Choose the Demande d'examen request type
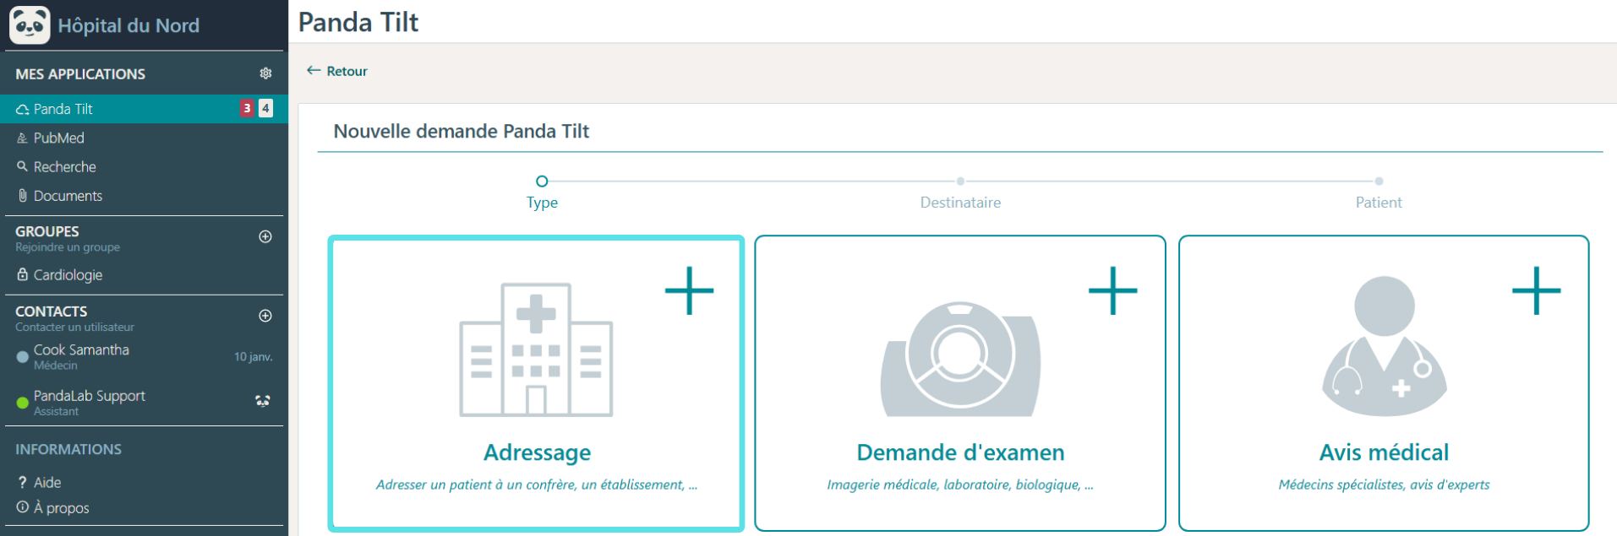 tap(960, 384)
